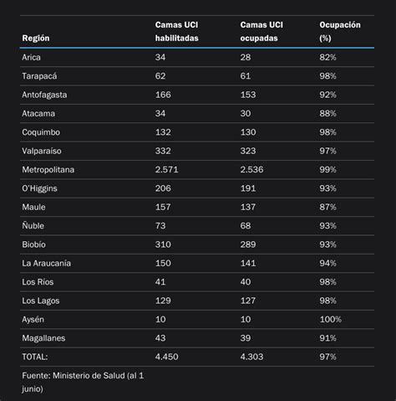Select the Tarapacá region name
The width and height of the screenshot is (396, 401).
coord(39,76)
